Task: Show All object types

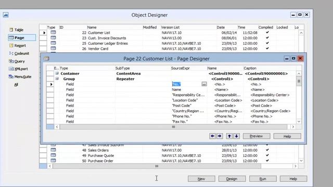Action: point(16,85)
